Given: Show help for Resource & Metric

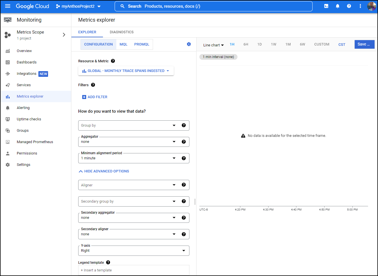Looking at the screenshot, I should pyautogui.click(x=113, y=61).
